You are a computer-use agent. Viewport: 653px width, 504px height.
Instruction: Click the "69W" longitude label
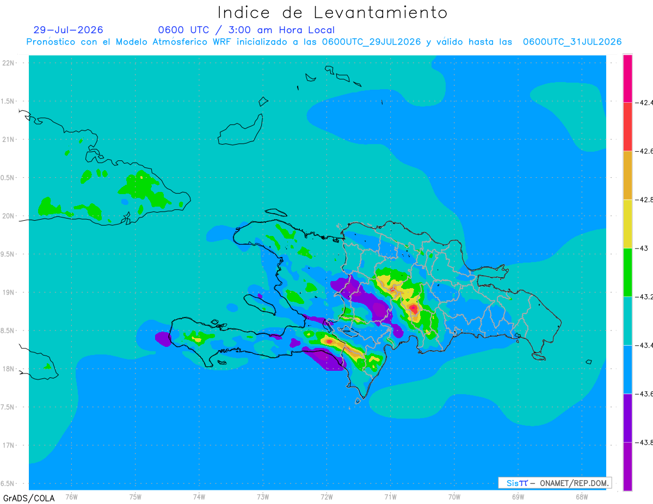518,496
